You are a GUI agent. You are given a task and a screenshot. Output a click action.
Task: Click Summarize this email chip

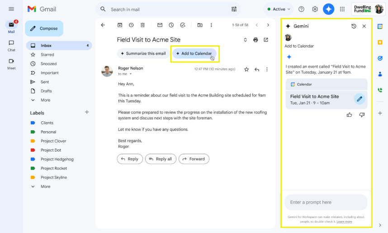(143, 53)
